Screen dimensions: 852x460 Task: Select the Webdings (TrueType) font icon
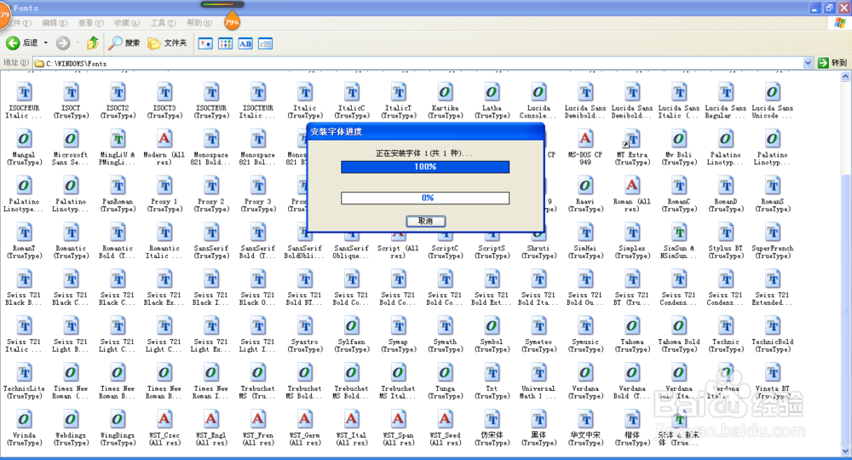pyautogui.click(x=71, y=419)
